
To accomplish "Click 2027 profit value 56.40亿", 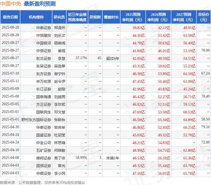I will click(x=189, y=43).
